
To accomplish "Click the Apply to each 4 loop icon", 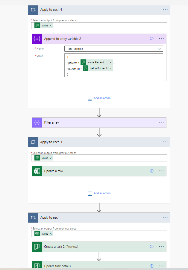I will tap(33, 10).
